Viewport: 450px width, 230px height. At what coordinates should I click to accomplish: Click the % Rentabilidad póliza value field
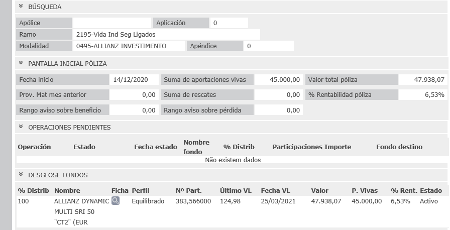click(x=422, y=95)
